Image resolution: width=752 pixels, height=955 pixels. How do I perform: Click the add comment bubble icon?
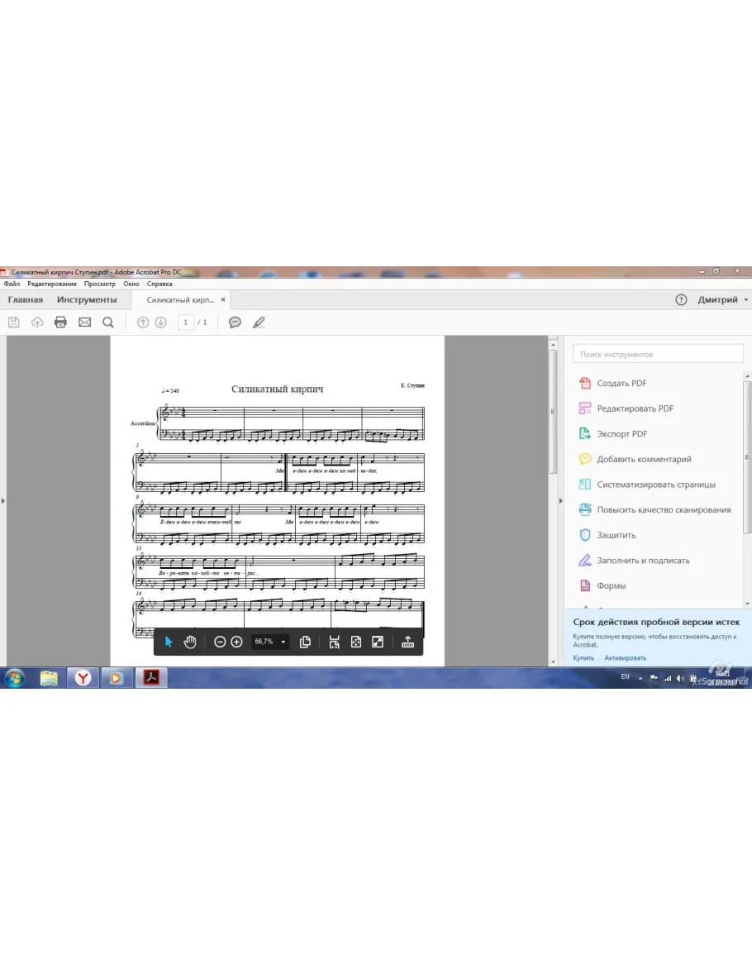235,322
